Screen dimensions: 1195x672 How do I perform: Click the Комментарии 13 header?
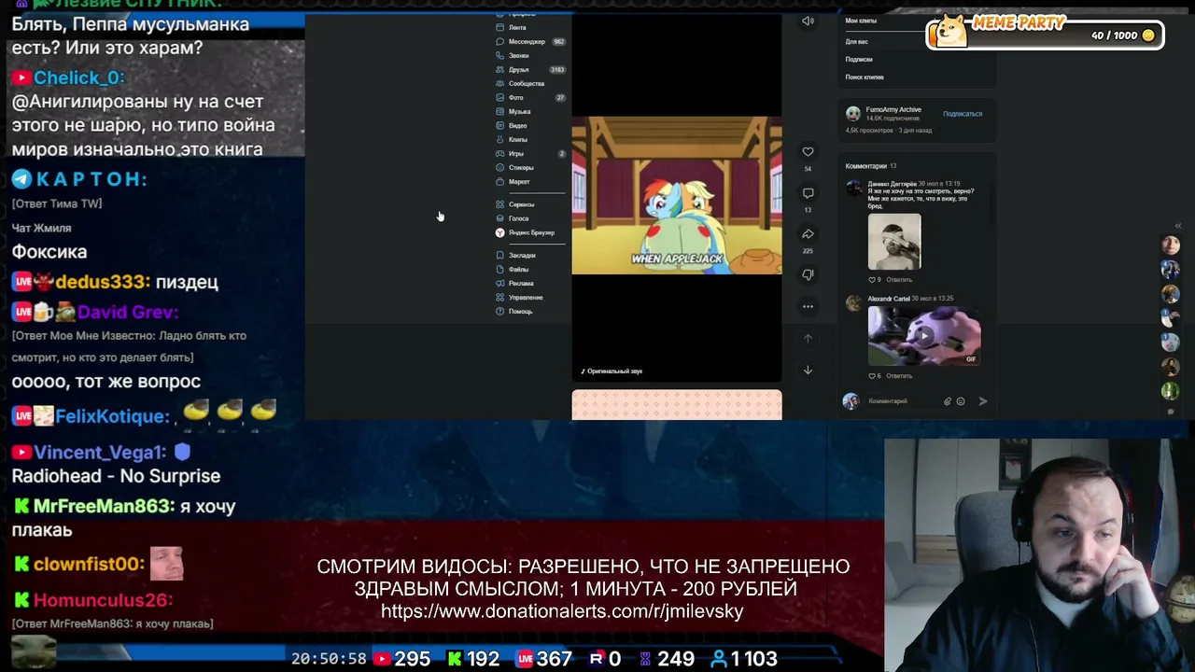(870, 166)
